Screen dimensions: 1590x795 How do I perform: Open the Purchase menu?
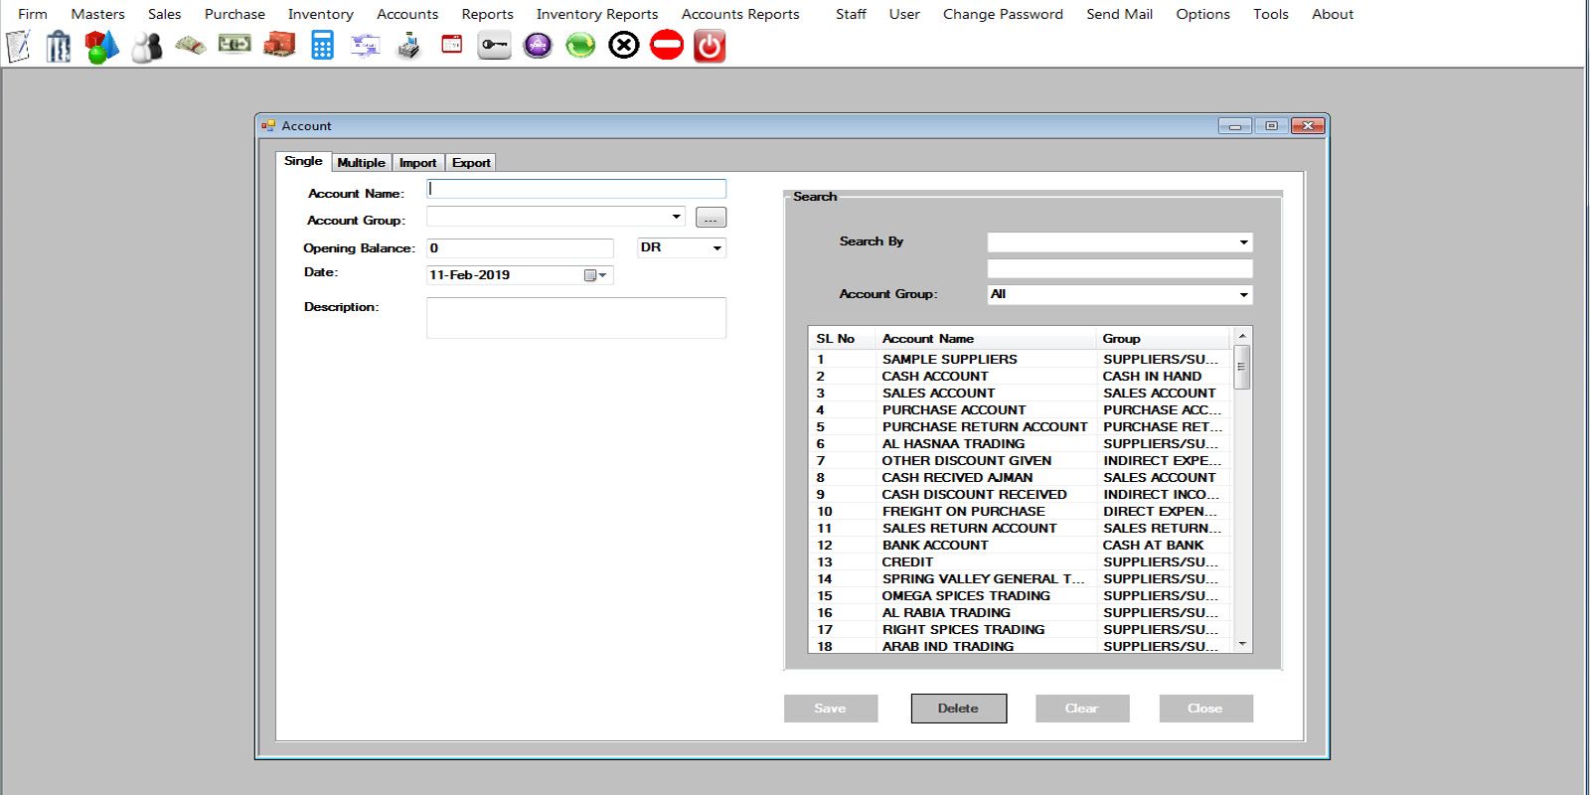click(x=235, y=14)
